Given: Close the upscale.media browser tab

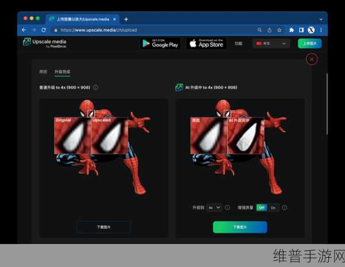Looking at the screenshot, I should (x=114, y=20).
